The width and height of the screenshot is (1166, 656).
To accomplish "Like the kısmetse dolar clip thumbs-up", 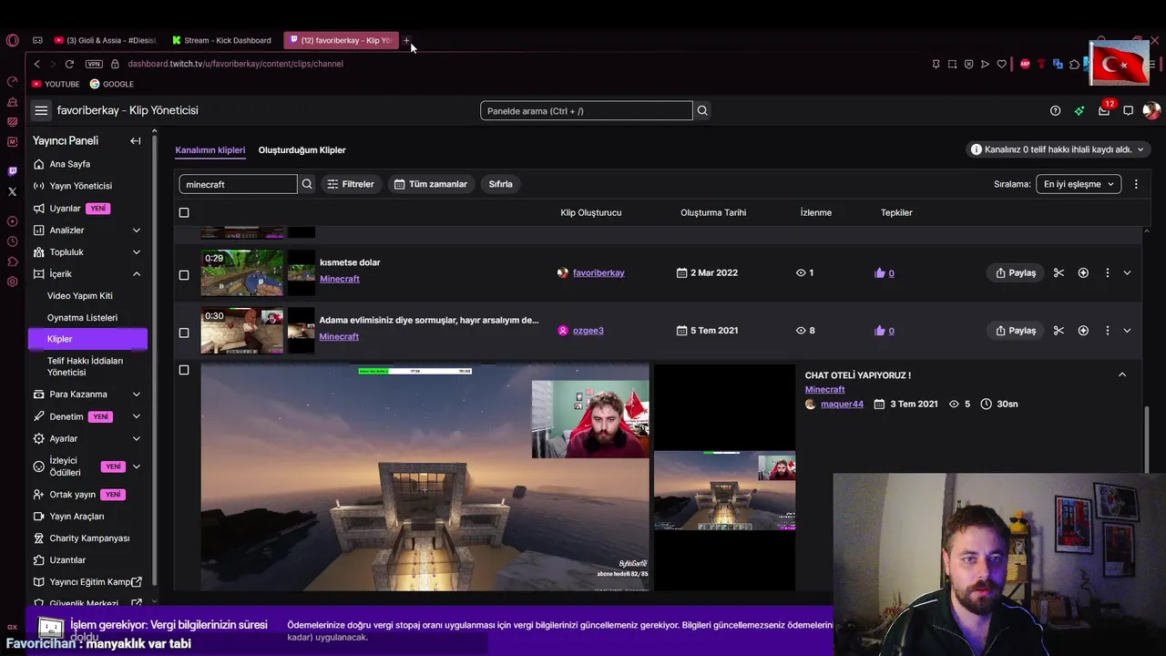I will coord(880,272).
